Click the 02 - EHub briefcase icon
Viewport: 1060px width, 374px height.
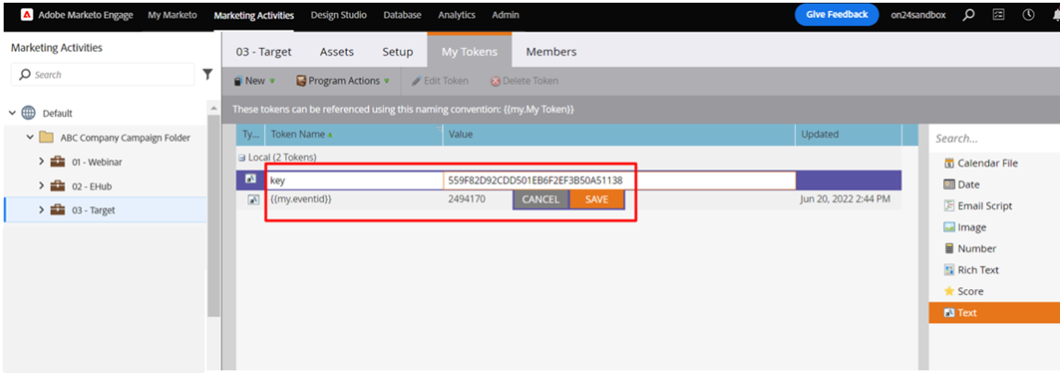click(x=58, y=186)
